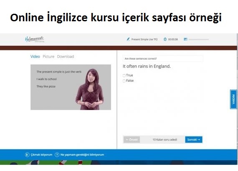Click the '10 Kalan soru adedi' counter
238x171 pixels.
(165, 139)
